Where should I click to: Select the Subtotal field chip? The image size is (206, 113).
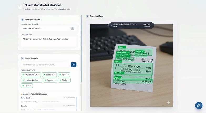pyautogui.click(x=49, y=74)
